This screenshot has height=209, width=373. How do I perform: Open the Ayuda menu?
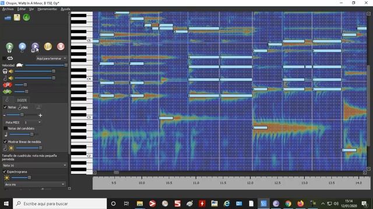tap(65, 9)
